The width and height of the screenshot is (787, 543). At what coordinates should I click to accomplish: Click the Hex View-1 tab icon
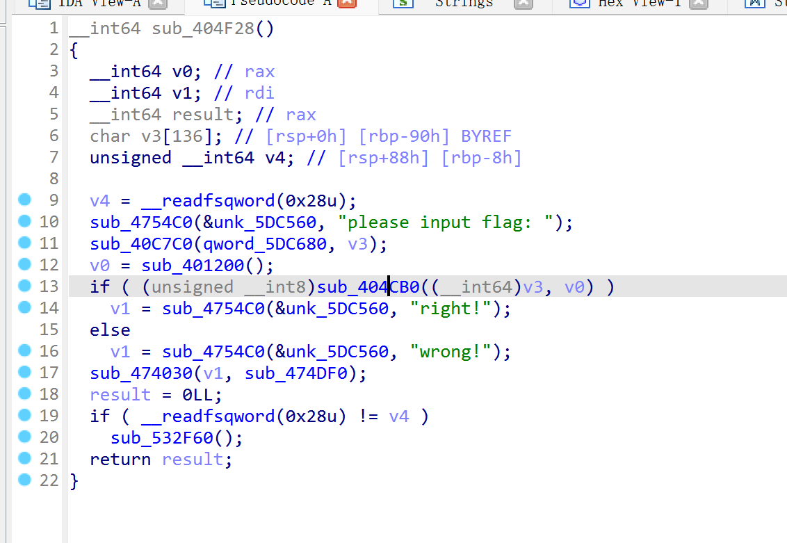tap(578, 3)
